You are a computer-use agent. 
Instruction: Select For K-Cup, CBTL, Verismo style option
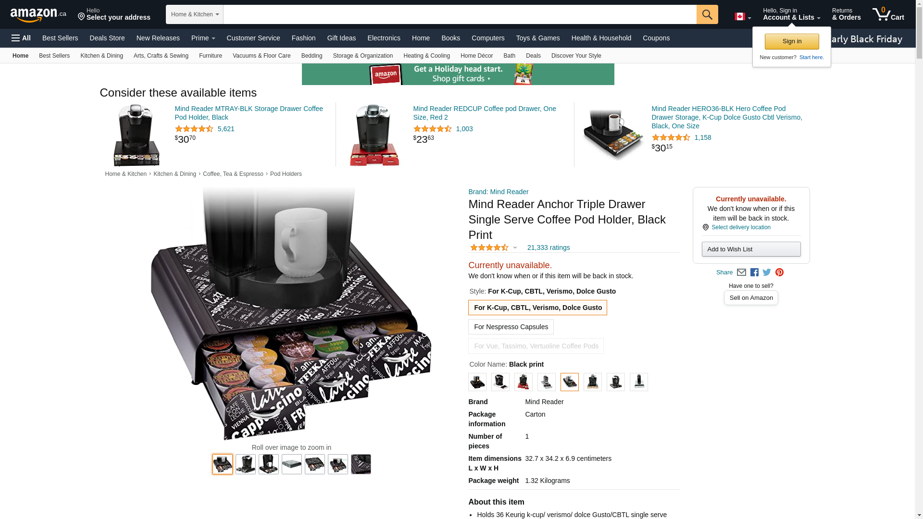537,308
